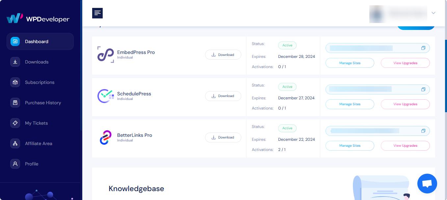The width and height of the screenshot is (447, 200).
Task: Open Manage Sites for BetterLinks Pro
Action: (x=350, y=145)
